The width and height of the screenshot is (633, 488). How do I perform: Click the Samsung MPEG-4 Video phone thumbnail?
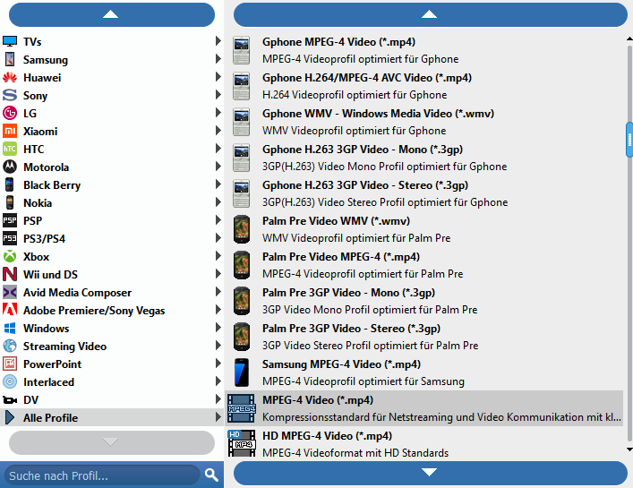tap(242, 372)
